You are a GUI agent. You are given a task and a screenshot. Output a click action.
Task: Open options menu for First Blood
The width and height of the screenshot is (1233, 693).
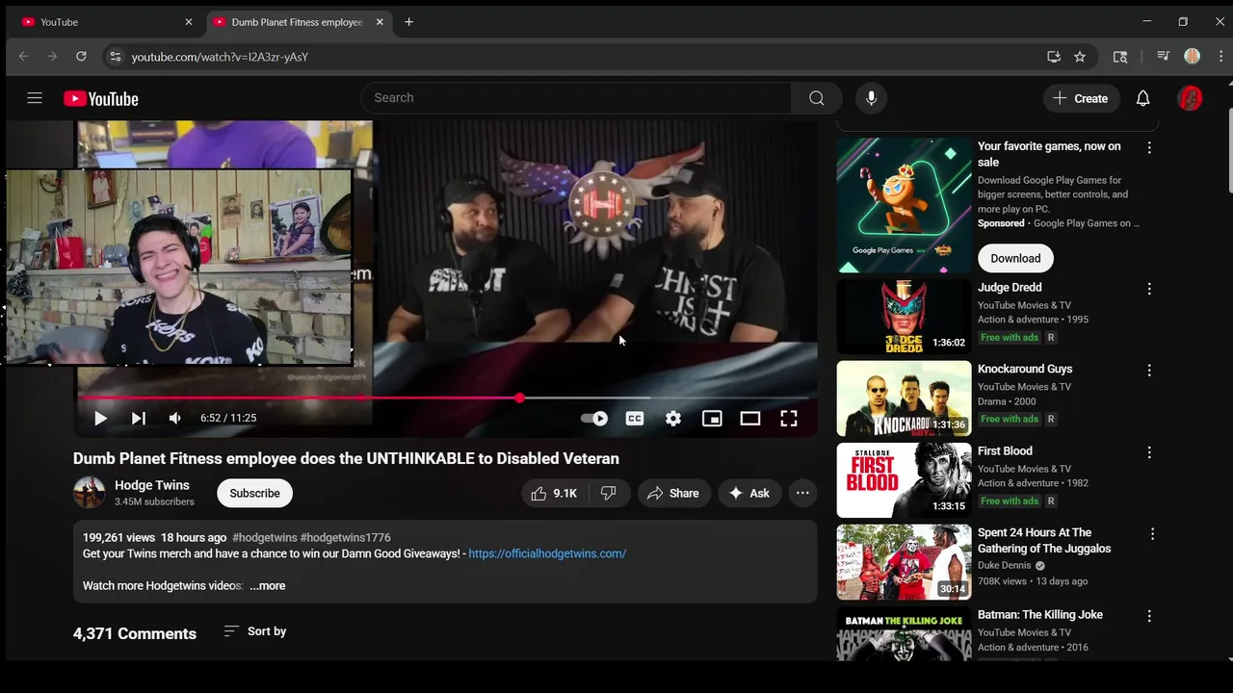(x=1148, y=452)
